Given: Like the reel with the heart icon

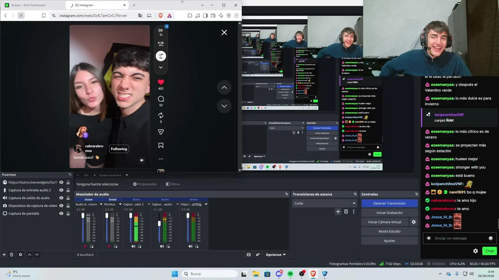Looking at the screenshot, I should pyautogui.click(x=161, y=82).
